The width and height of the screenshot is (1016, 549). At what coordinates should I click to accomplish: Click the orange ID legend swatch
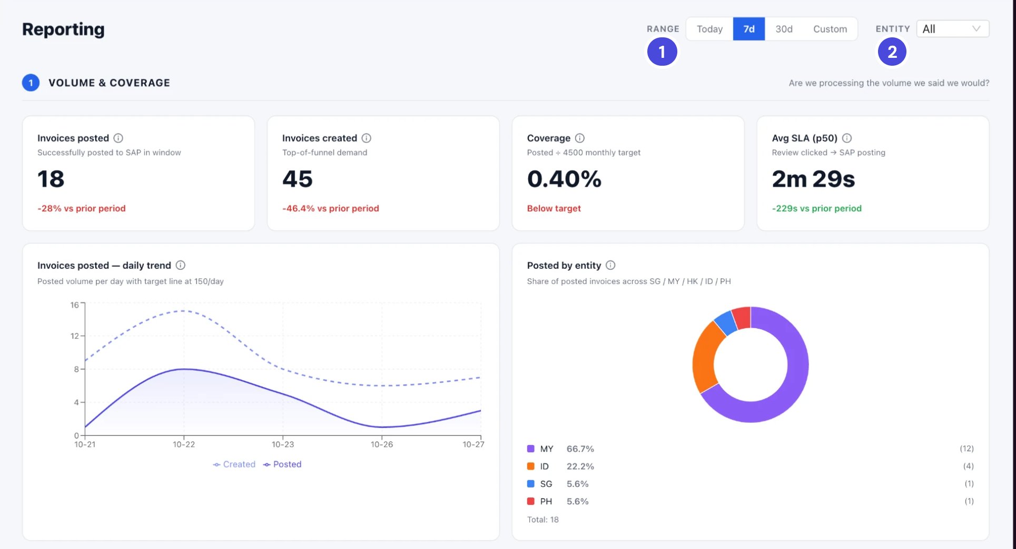click(531, 466)
